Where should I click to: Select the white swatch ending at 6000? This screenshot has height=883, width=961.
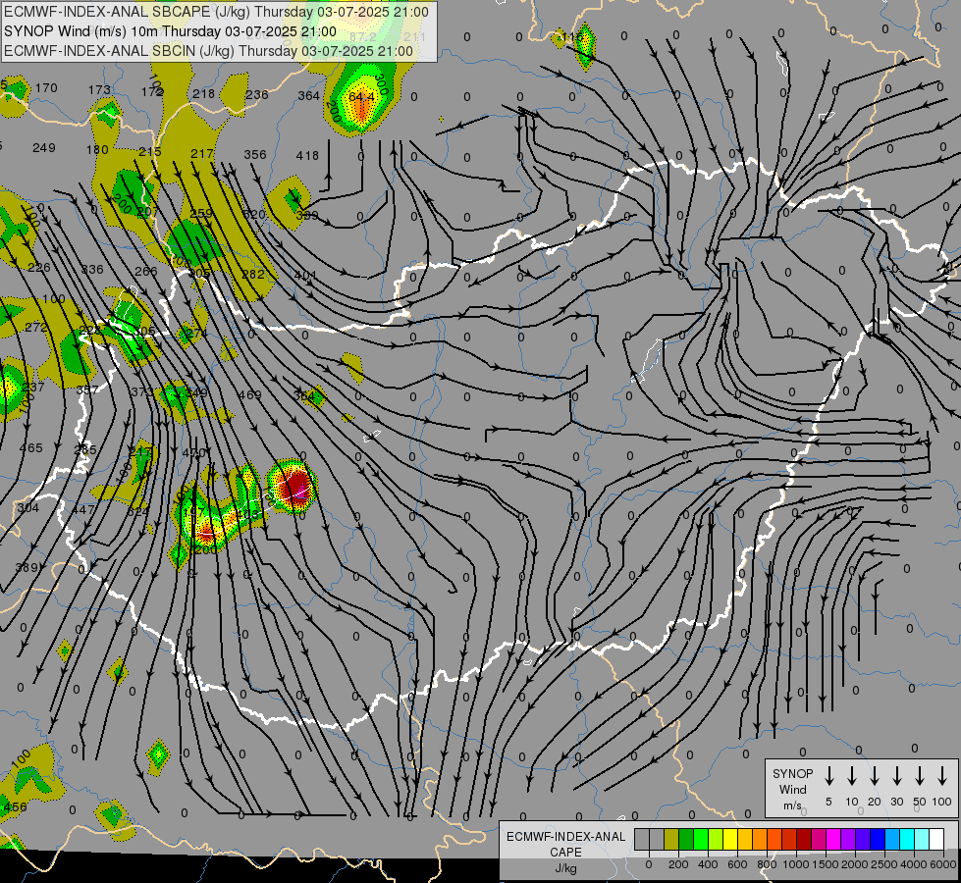936,839
